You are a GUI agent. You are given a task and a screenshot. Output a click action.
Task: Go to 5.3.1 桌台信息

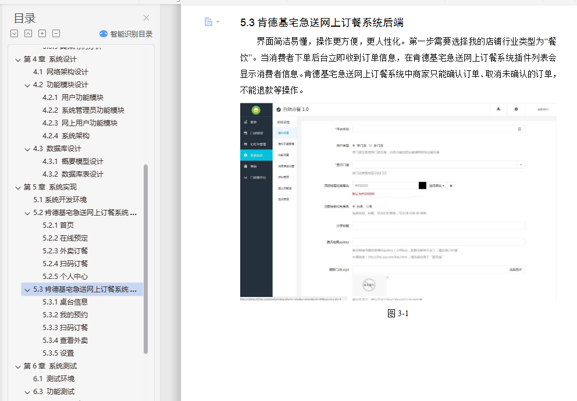pos(65,302)
